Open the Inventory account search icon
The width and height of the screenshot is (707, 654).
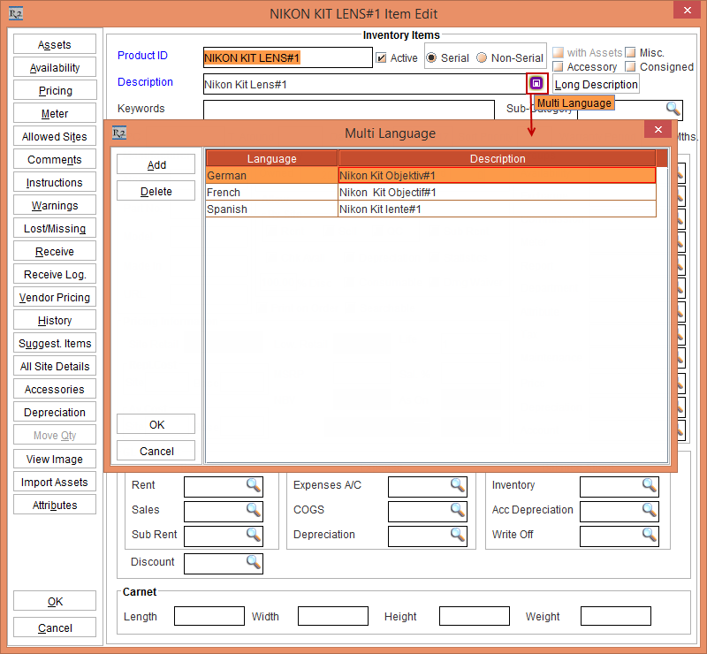pyautogui.click(x=650, y=485)
